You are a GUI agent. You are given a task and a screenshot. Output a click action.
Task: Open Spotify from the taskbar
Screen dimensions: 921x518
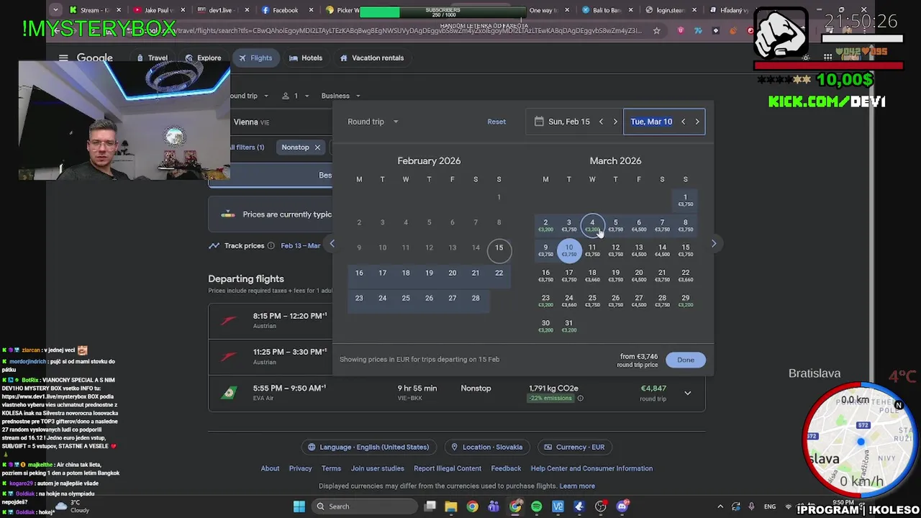point(536,506)
